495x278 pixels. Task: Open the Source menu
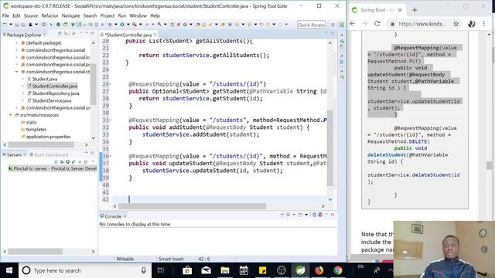[x=31, y=15]
